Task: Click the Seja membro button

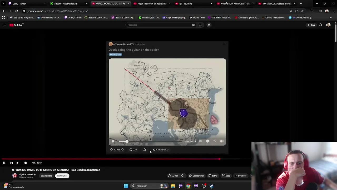Action: pos(46,176)
